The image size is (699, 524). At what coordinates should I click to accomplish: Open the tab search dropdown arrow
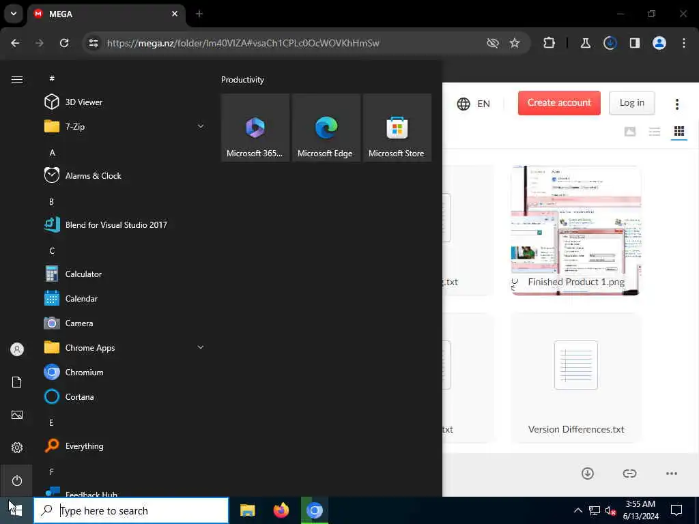(14, 14)
